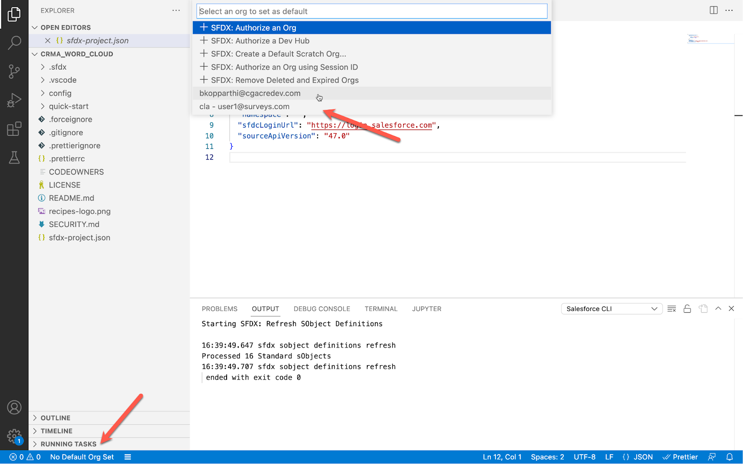
Task: Toggle output scroll lock
Action: pyautogui.click(x=687, y=309)
